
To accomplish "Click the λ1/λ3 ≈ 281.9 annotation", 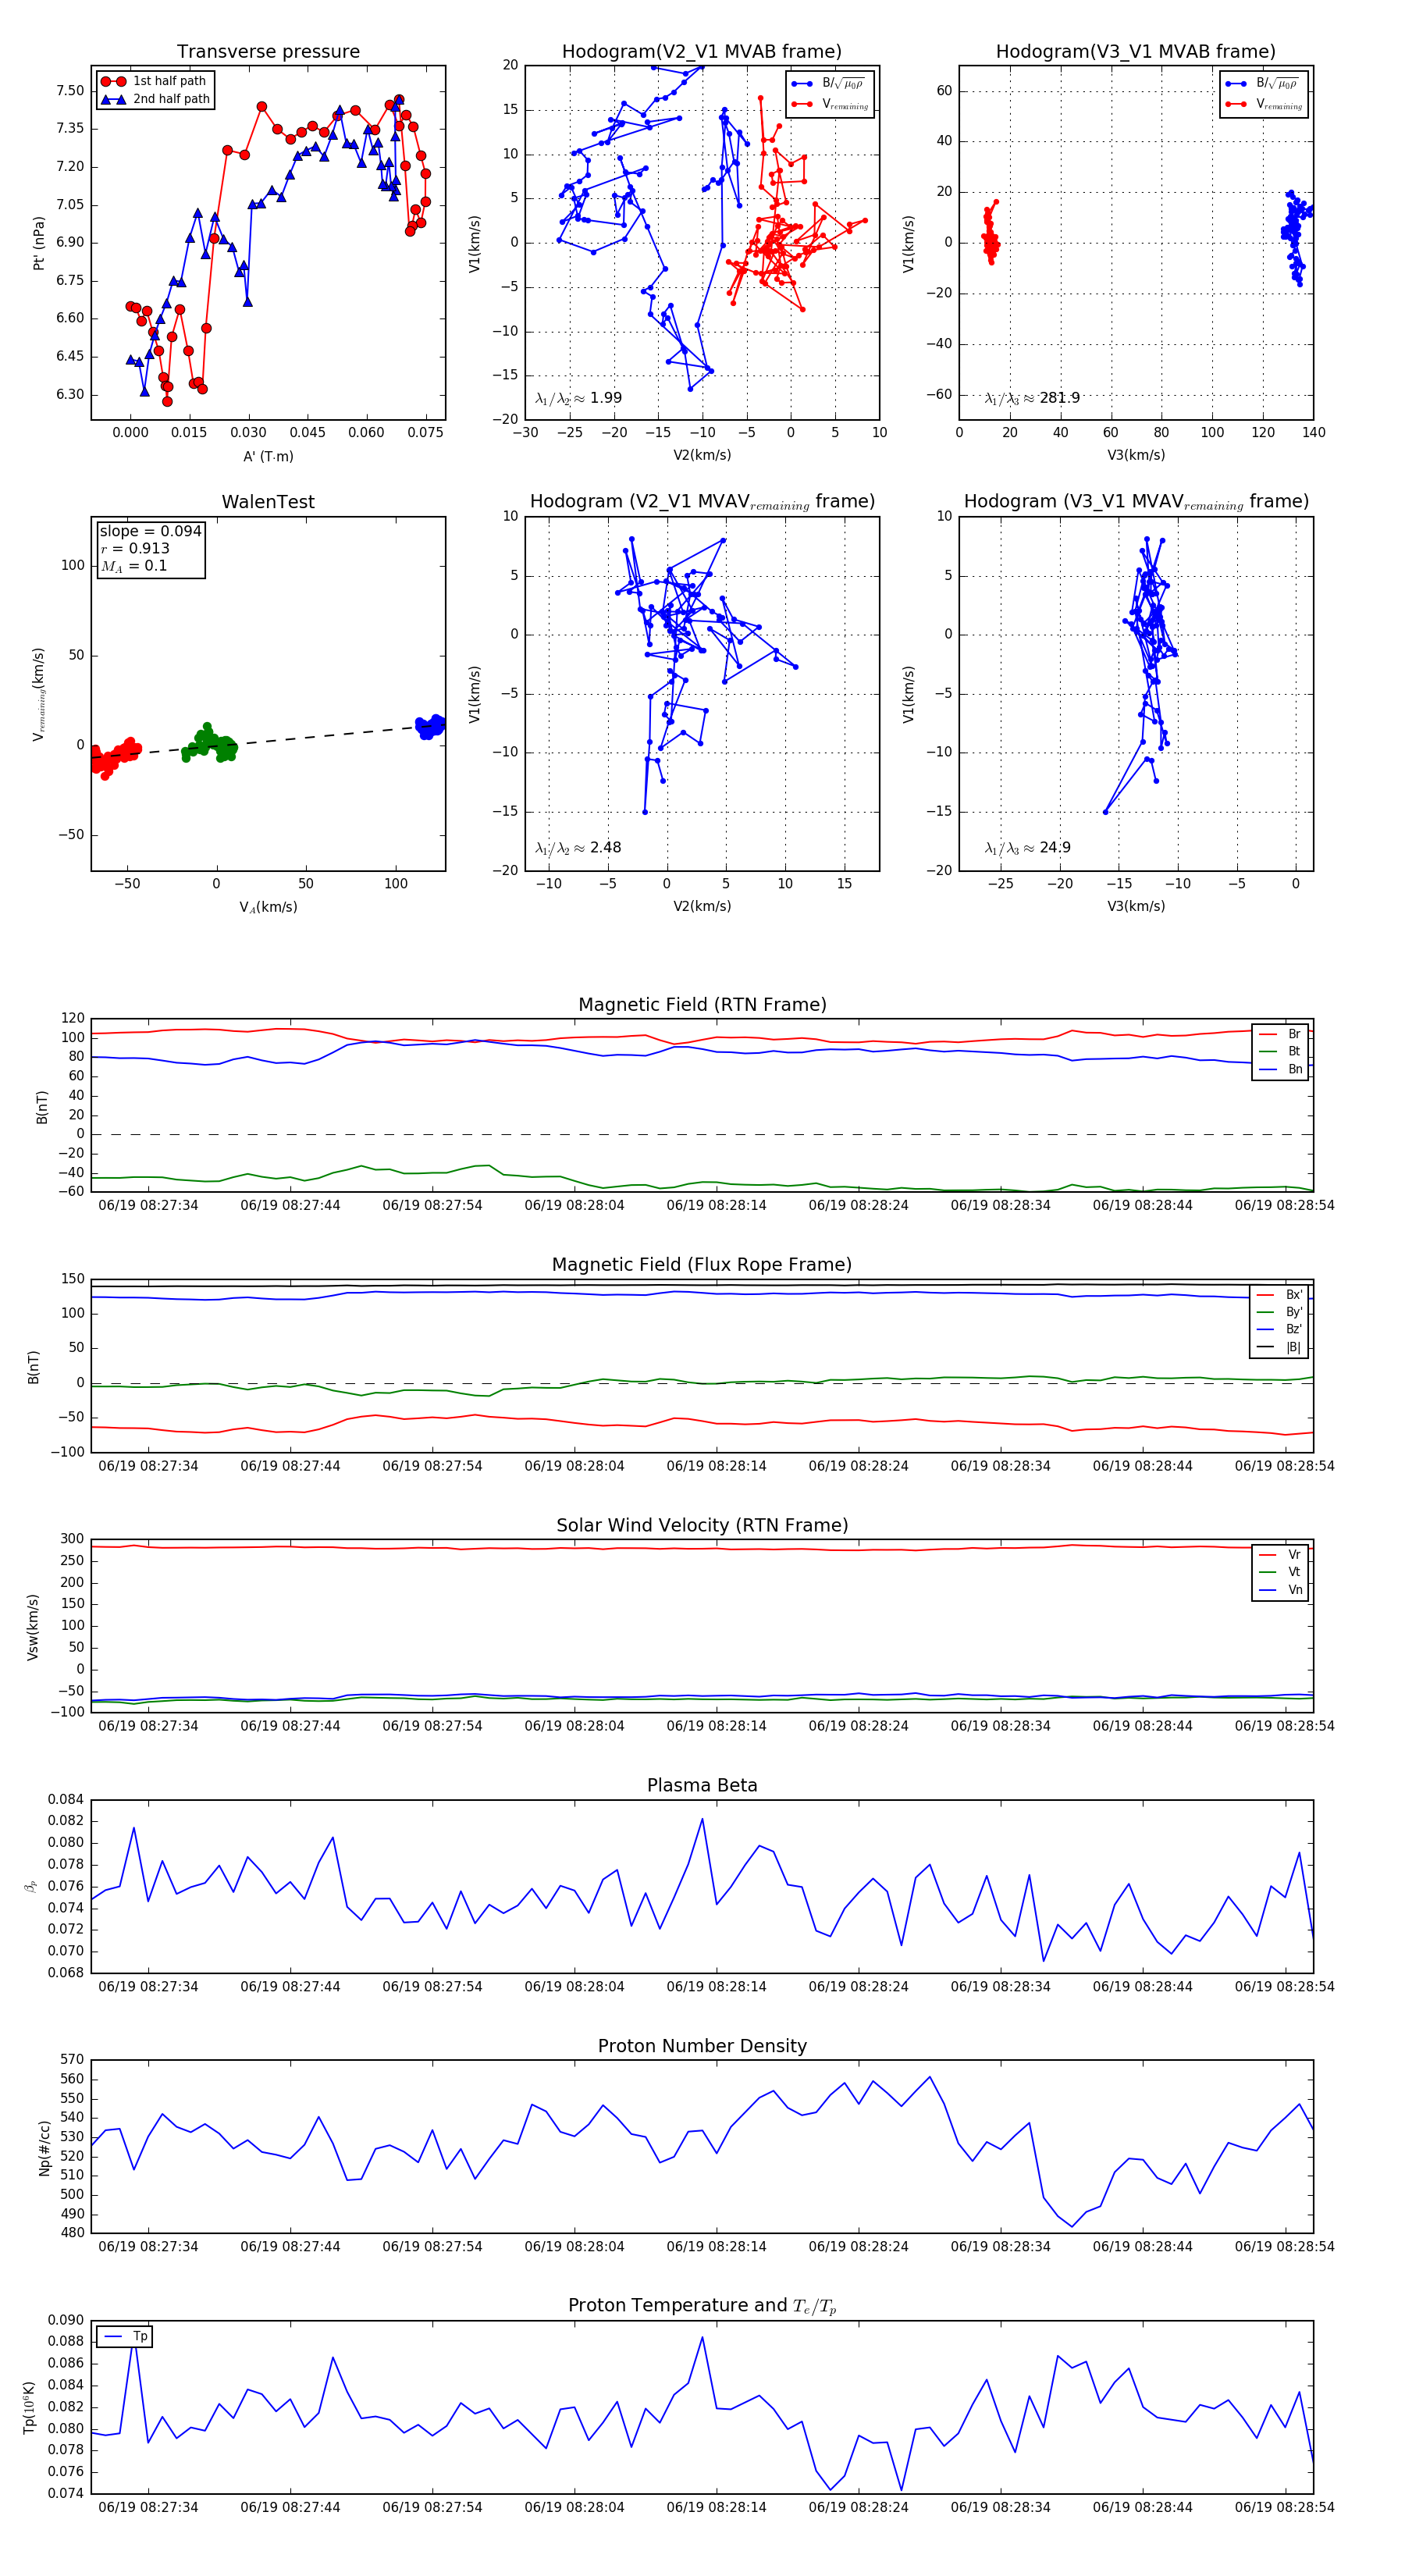I will coord(1031,398).
